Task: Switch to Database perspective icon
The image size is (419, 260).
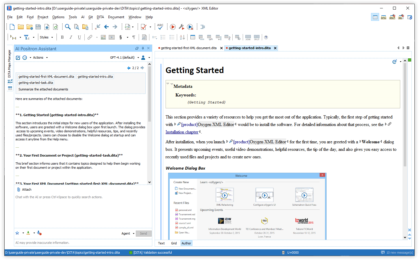Action: (409, 17)
